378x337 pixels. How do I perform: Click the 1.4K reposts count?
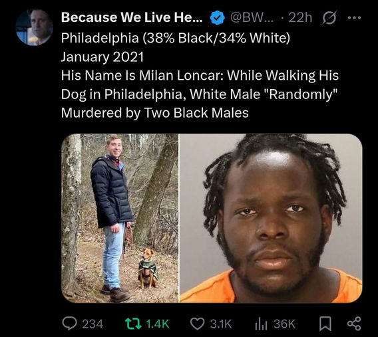158,324
